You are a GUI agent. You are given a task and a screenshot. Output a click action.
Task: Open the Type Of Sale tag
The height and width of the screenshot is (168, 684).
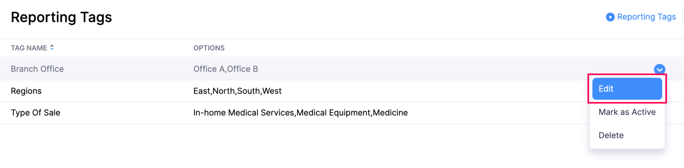click(x=35, y=113)
